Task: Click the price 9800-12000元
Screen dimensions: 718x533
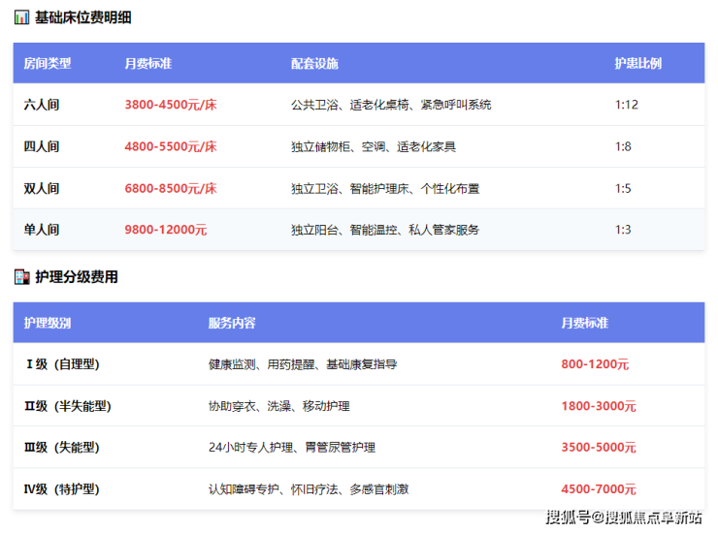Action: pyautogui.click(x=166, y=230)
